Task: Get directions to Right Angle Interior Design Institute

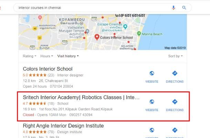Action: coord(175,130)
